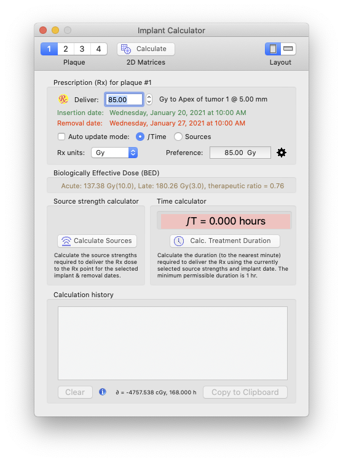Click inside the Calculation history text area

coord(173,343)
